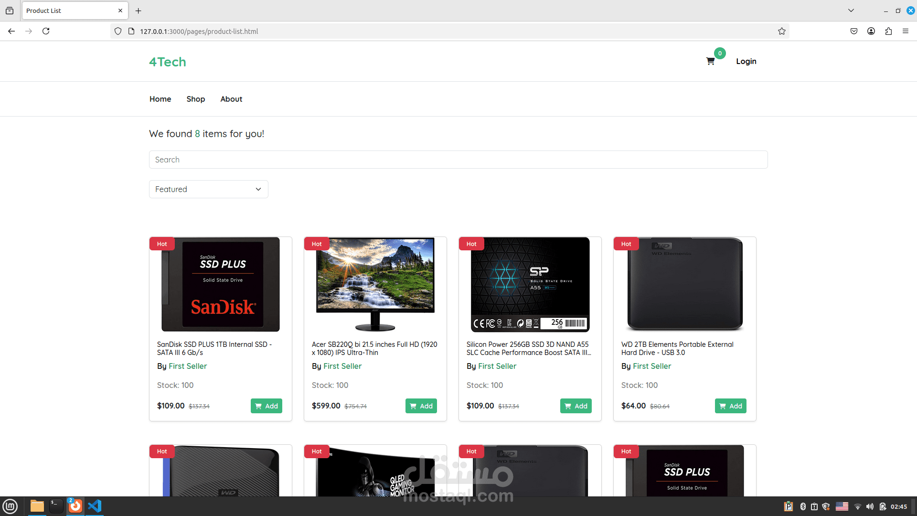Click the Login link
917x516 pixels.
[746, 61]
